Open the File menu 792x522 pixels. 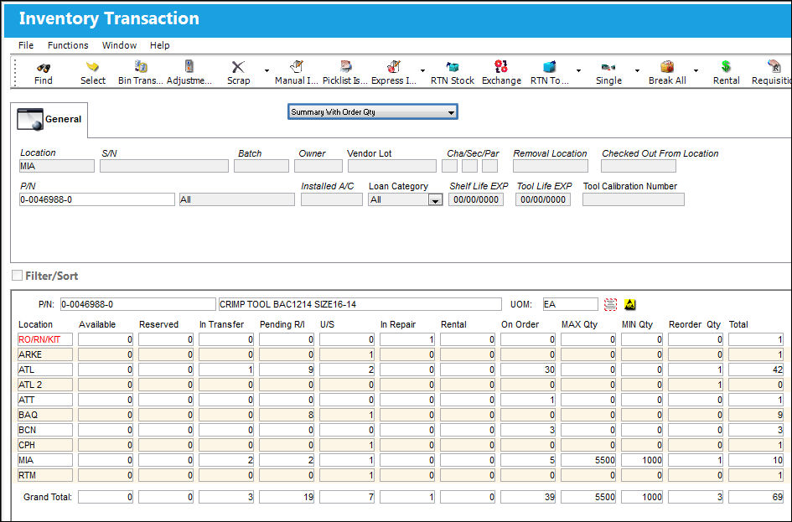point(26,45)
